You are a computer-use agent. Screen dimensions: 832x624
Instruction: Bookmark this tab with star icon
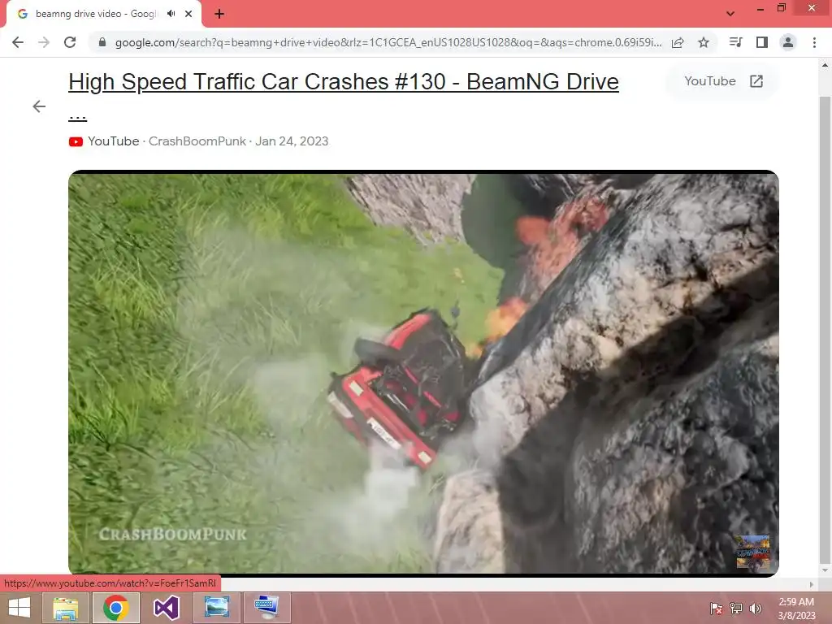point(704,42)
